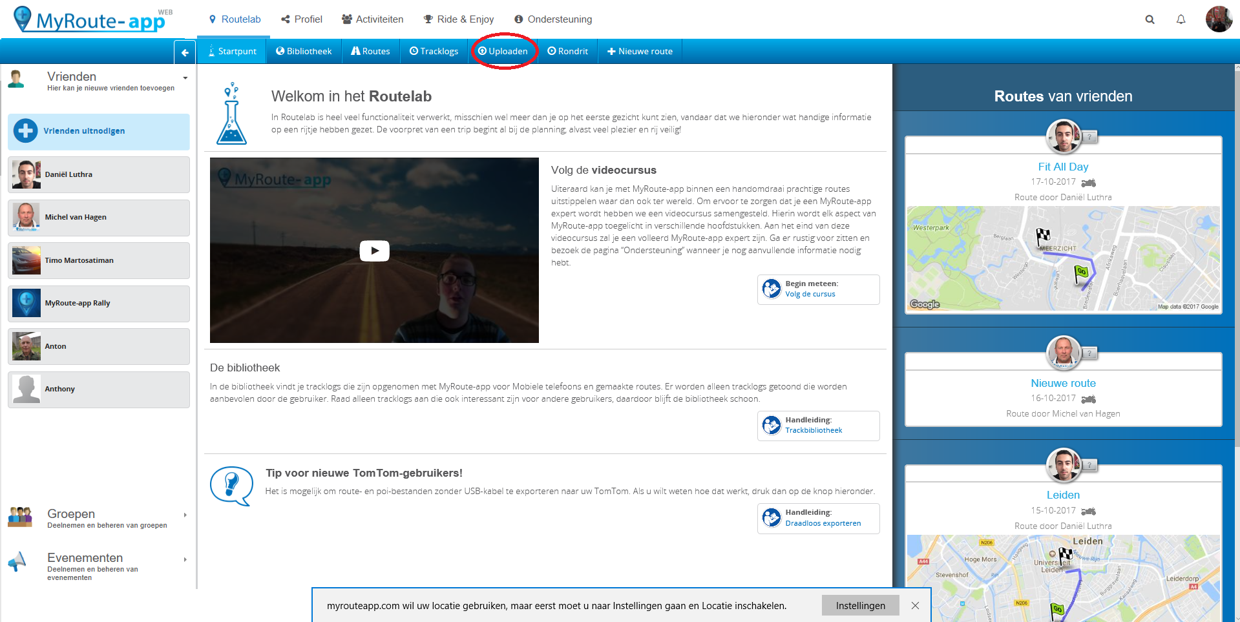Open Instellingen in the location prompt

point(860,606)
